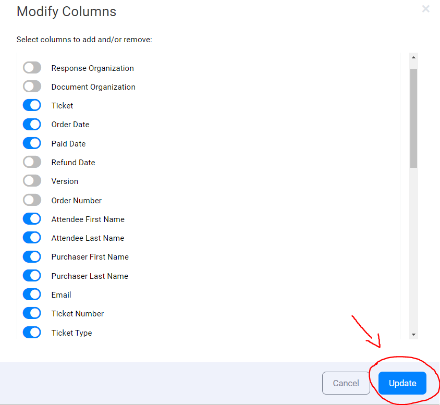
Task: Disable the Email column toggle
Action: pyautogui.click(x=32, y=294)
